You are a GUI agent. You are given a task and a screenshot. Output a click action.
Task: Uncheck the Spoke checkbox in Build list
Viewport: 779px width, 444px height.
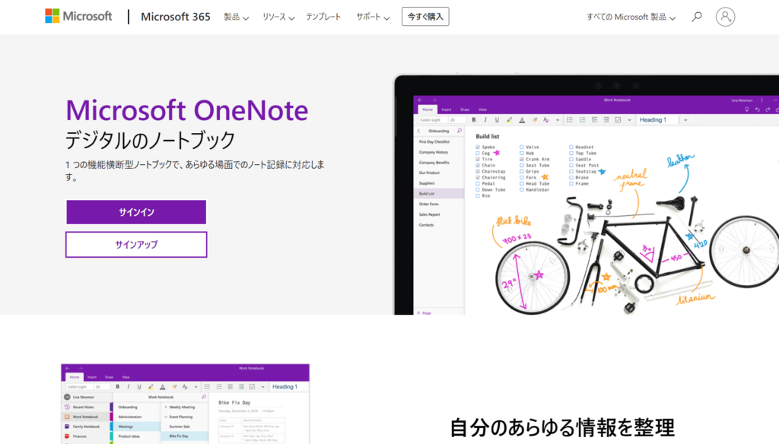click(x=478, y=147)
